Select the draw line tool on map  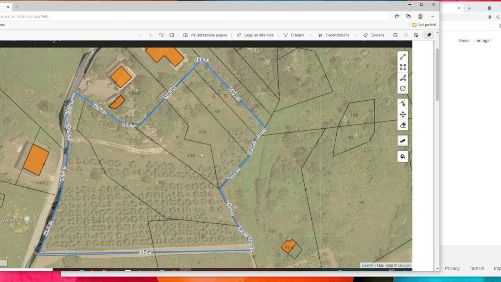point(403,57)
